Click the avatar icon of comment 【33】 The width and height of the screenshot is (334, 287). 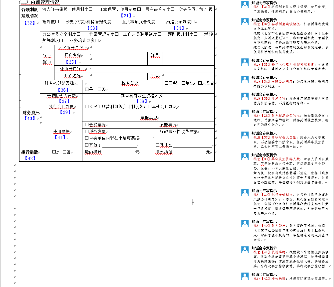[245, 62]
